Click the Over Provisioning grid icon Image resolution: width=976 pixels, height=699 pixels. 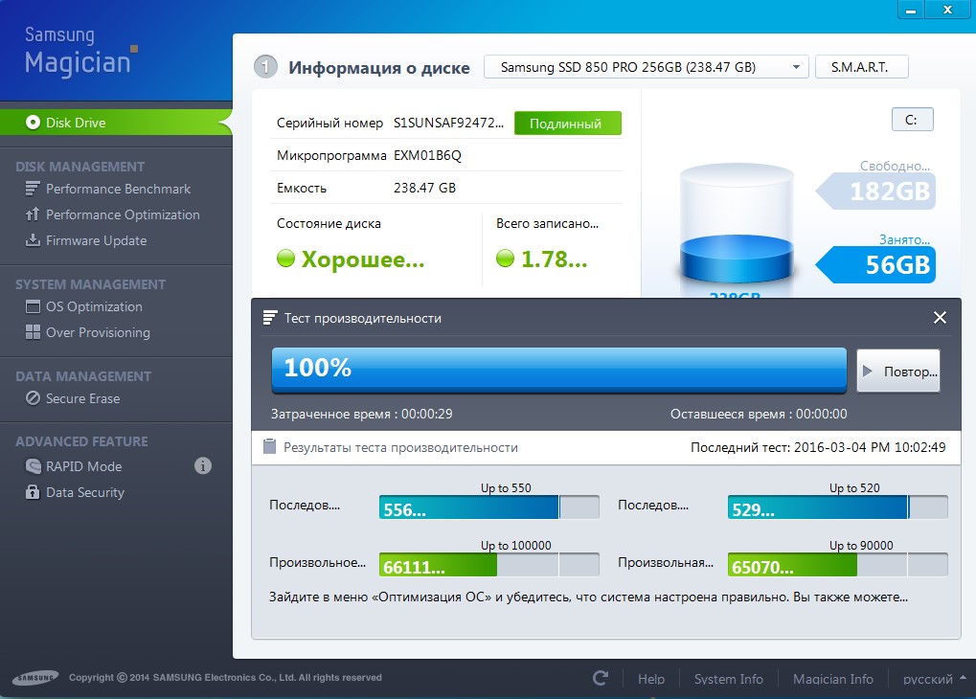[33, 331]
